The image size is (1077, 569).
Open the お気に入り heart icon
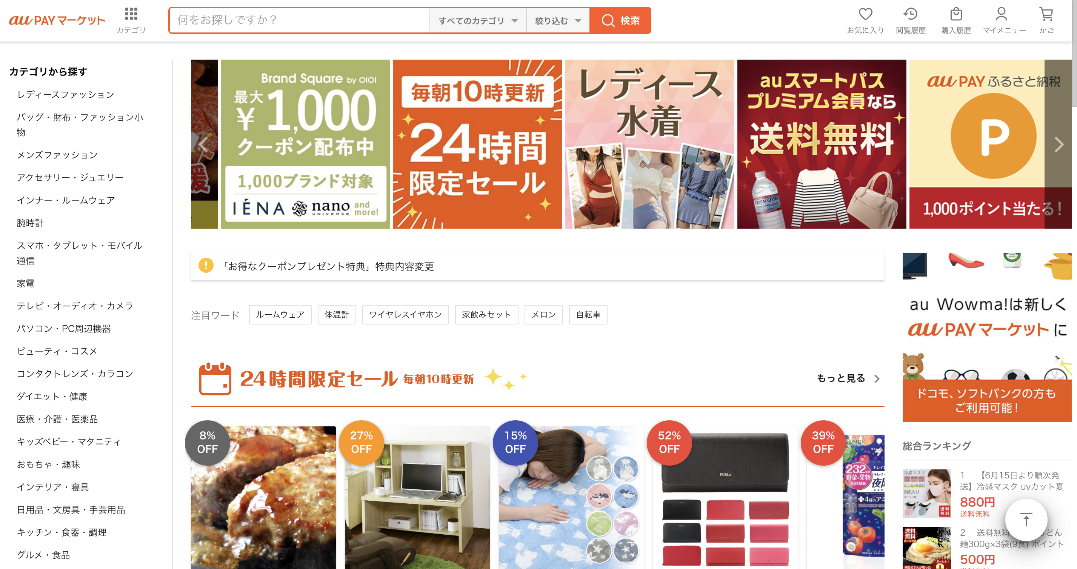865,20
